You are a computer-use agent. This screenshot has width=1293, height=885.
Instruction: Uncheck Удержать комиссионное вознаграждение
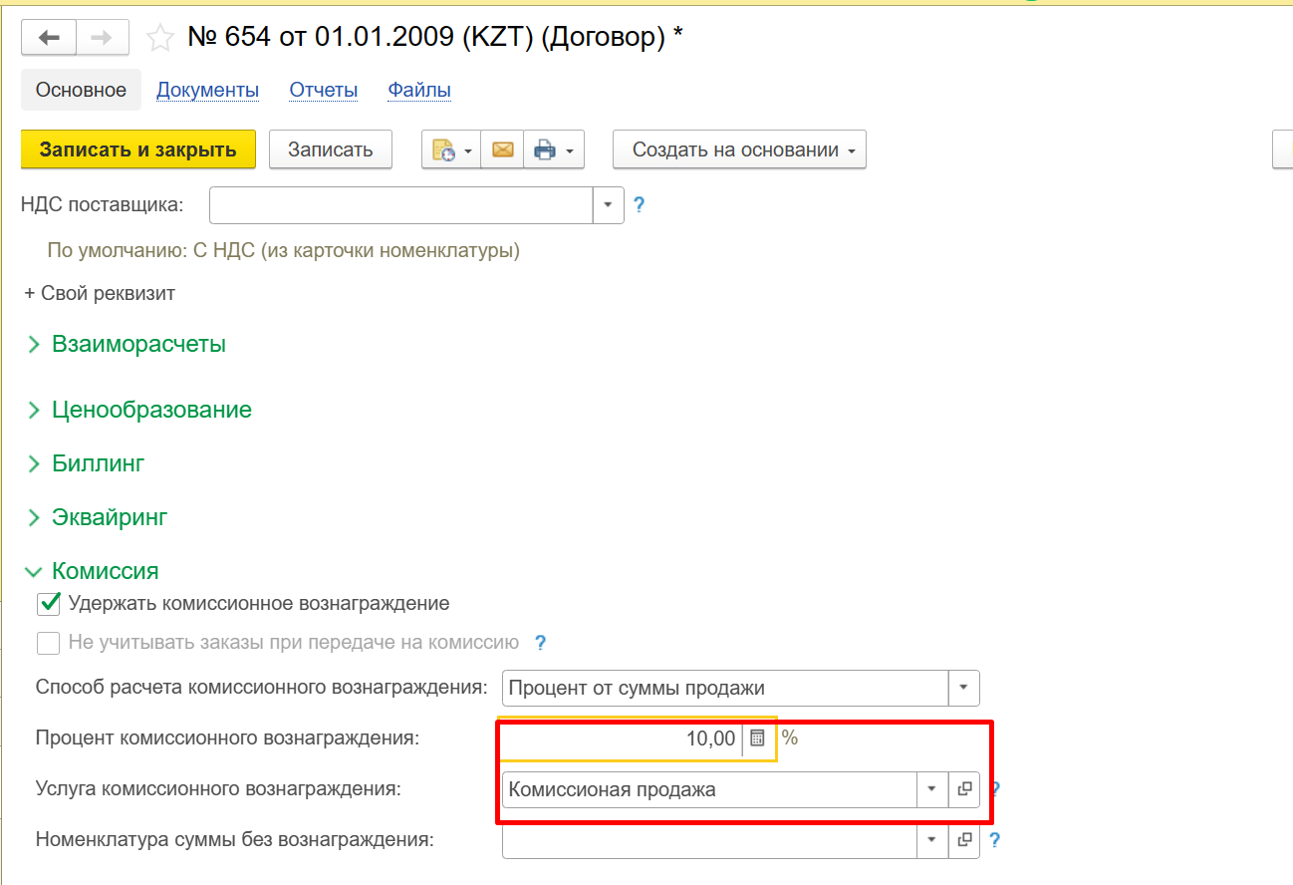[x=48, y=603]
